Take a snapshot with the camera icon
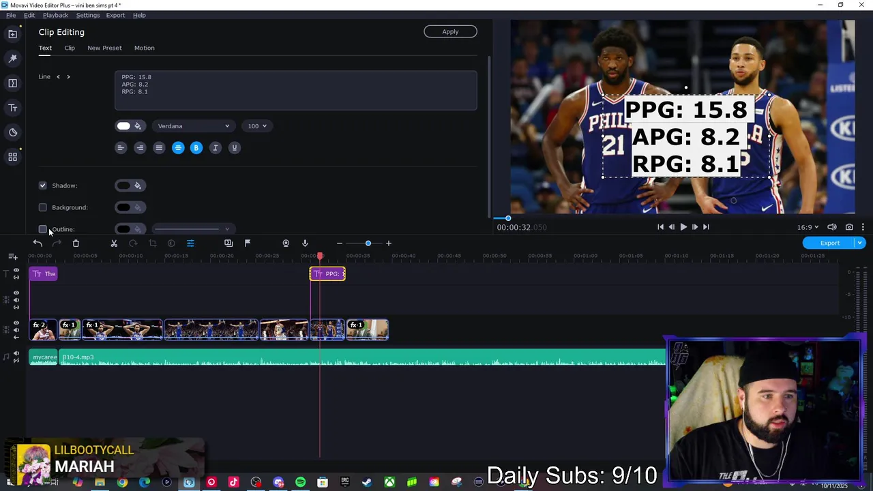 pyautogui.click(x=849, y=227)
